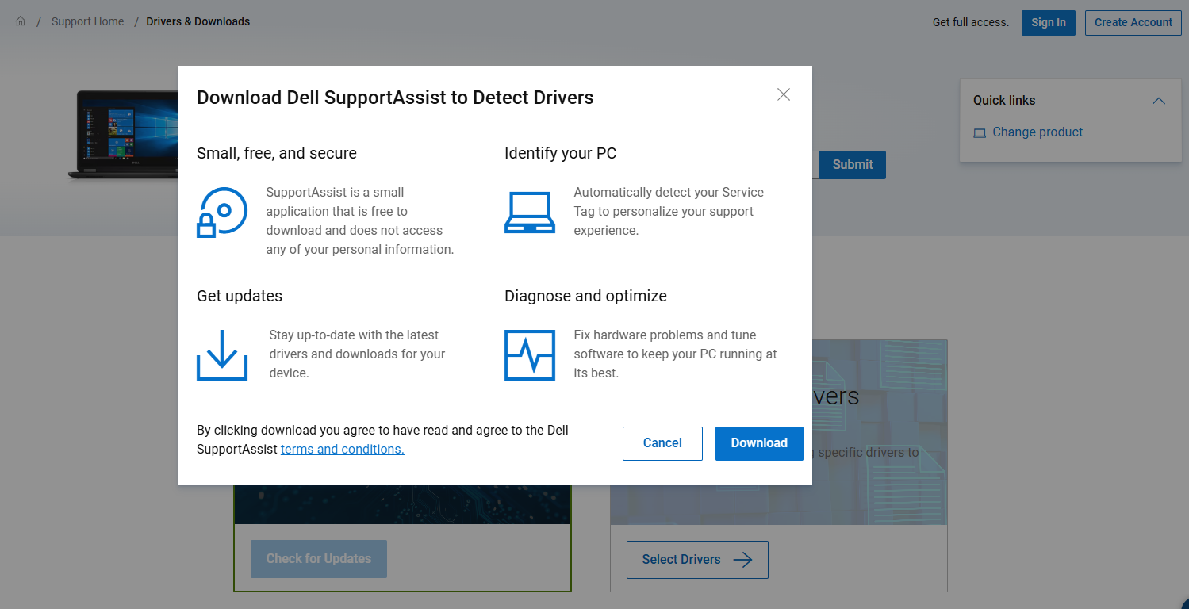The width and height of the screenshot is (1189, 609).
Task: Open Select Drivers button
Action: [x=697, y=560]
